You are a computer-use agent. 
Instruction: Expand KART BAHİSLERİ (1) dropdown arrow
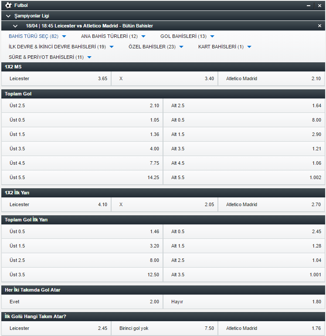(249, 47)
